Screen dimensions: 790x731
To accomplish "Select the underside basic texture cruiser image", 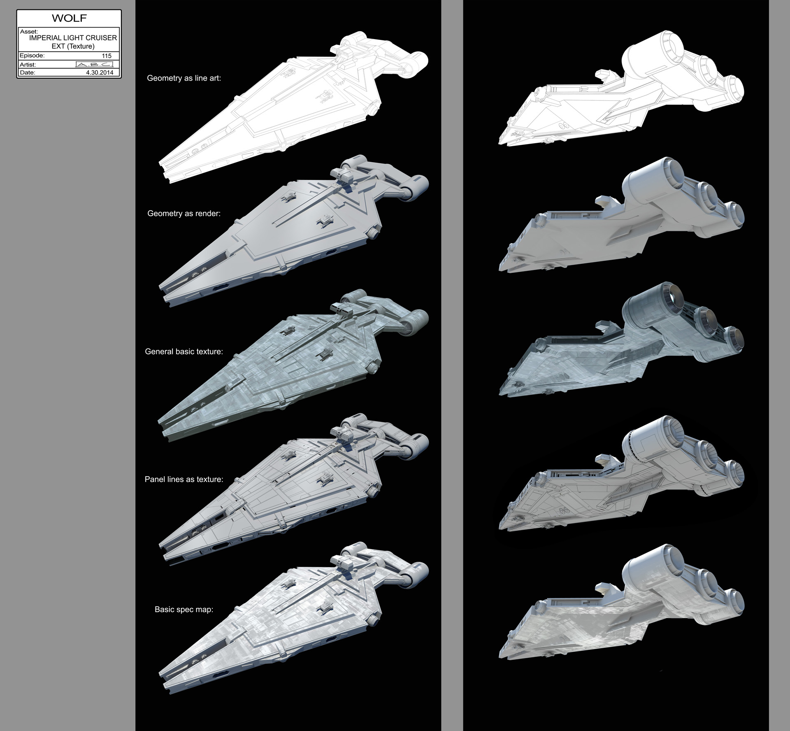I will point(621,340).
